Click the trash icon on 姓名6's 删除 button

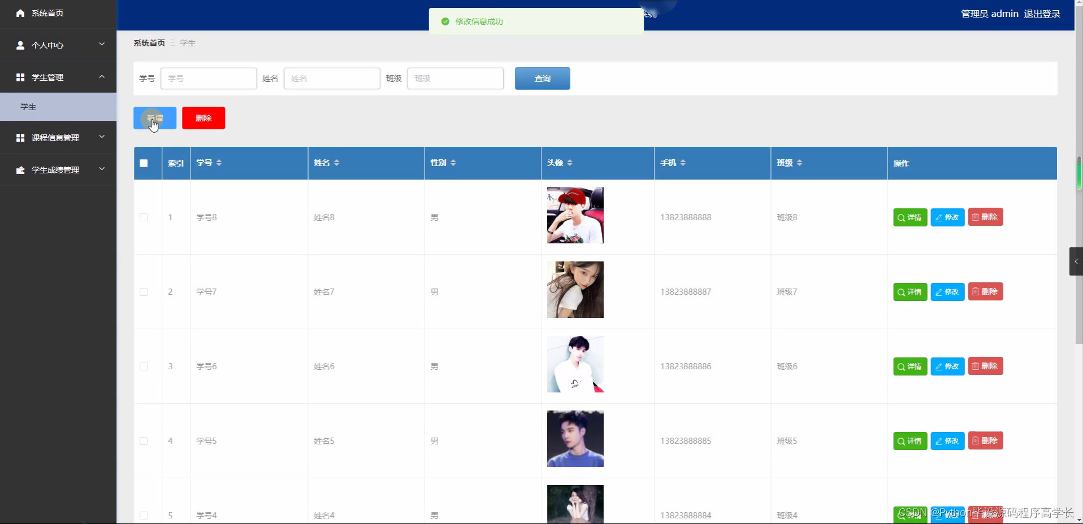point(976,366)
